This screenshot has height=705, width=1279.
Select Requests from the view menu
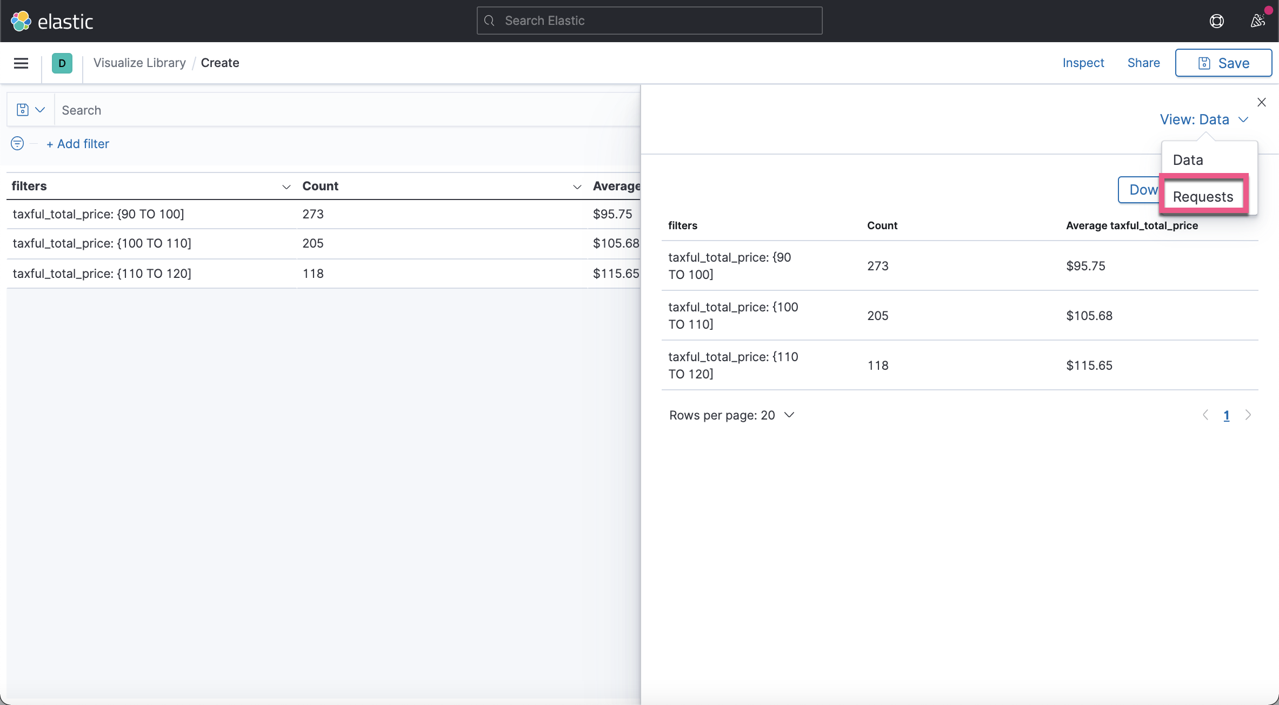tap(1203, 197)
